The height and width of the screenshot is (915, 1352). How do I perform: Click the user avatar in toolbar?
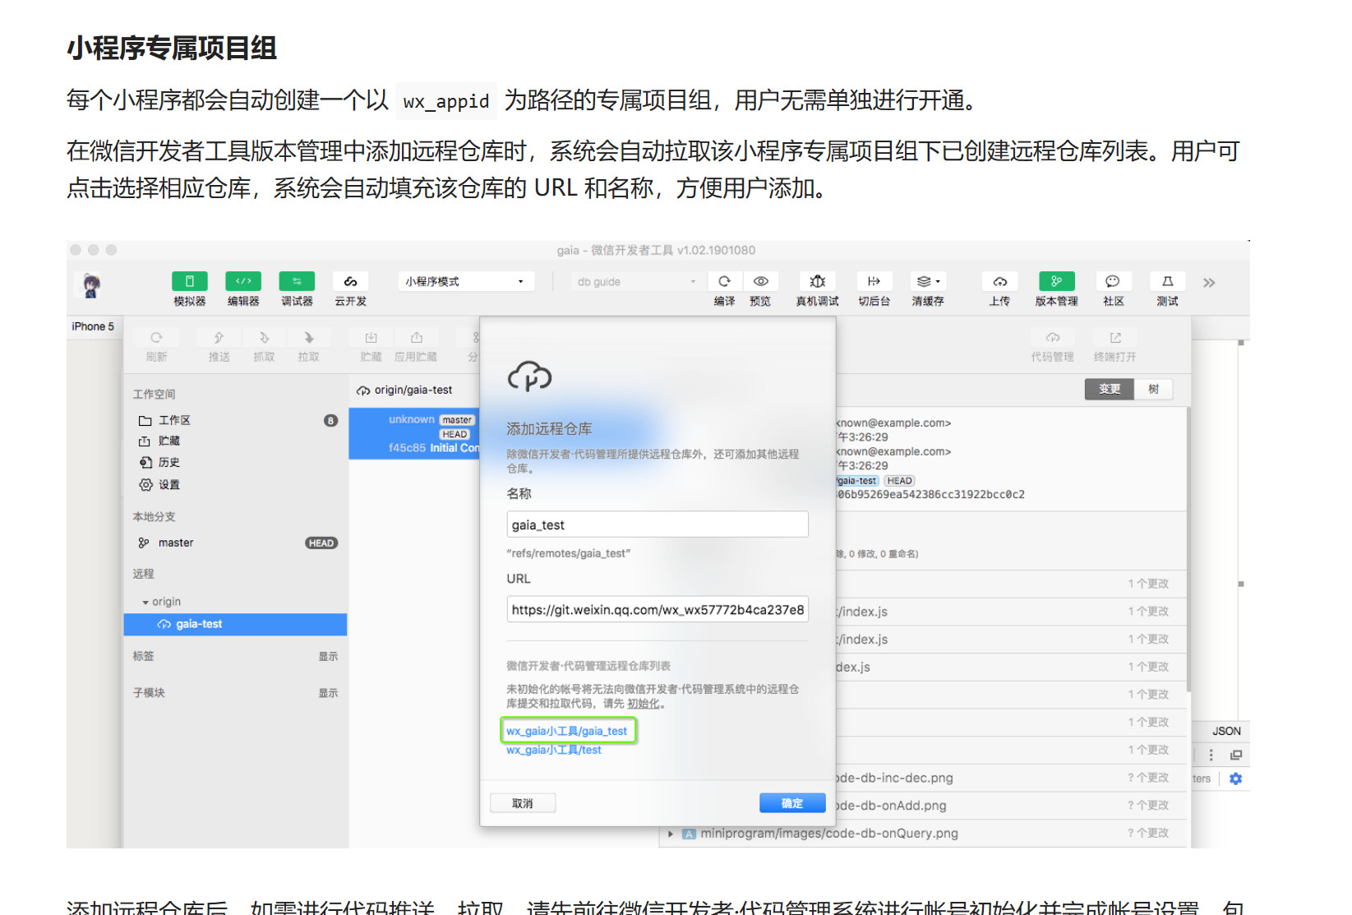click(x=91, y=285)
